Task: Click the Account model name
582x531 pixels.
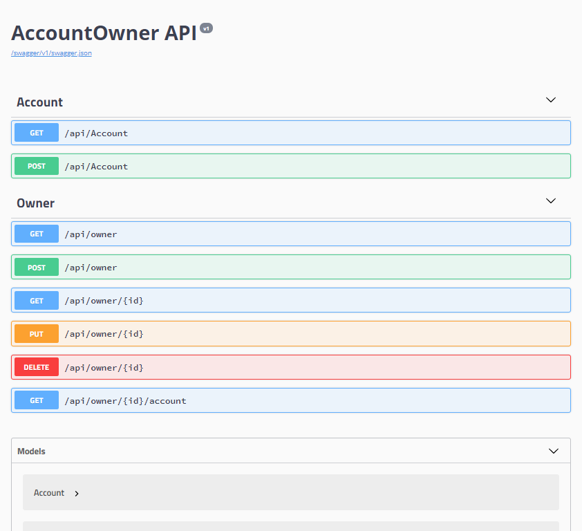Action: (x=49, y=493)
